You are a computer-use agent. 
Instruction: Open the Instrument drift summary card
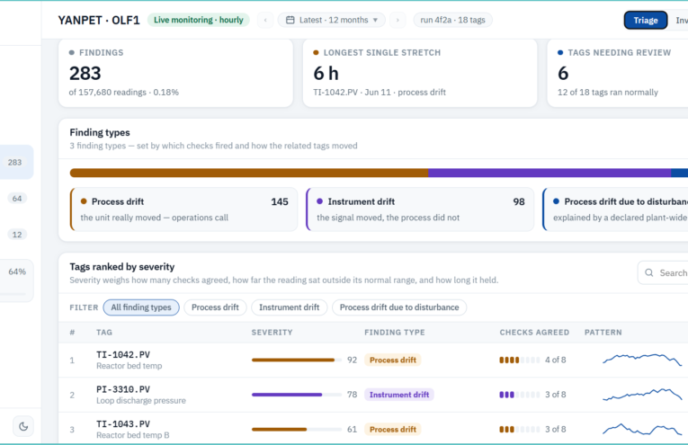click(x=420, y=209)
